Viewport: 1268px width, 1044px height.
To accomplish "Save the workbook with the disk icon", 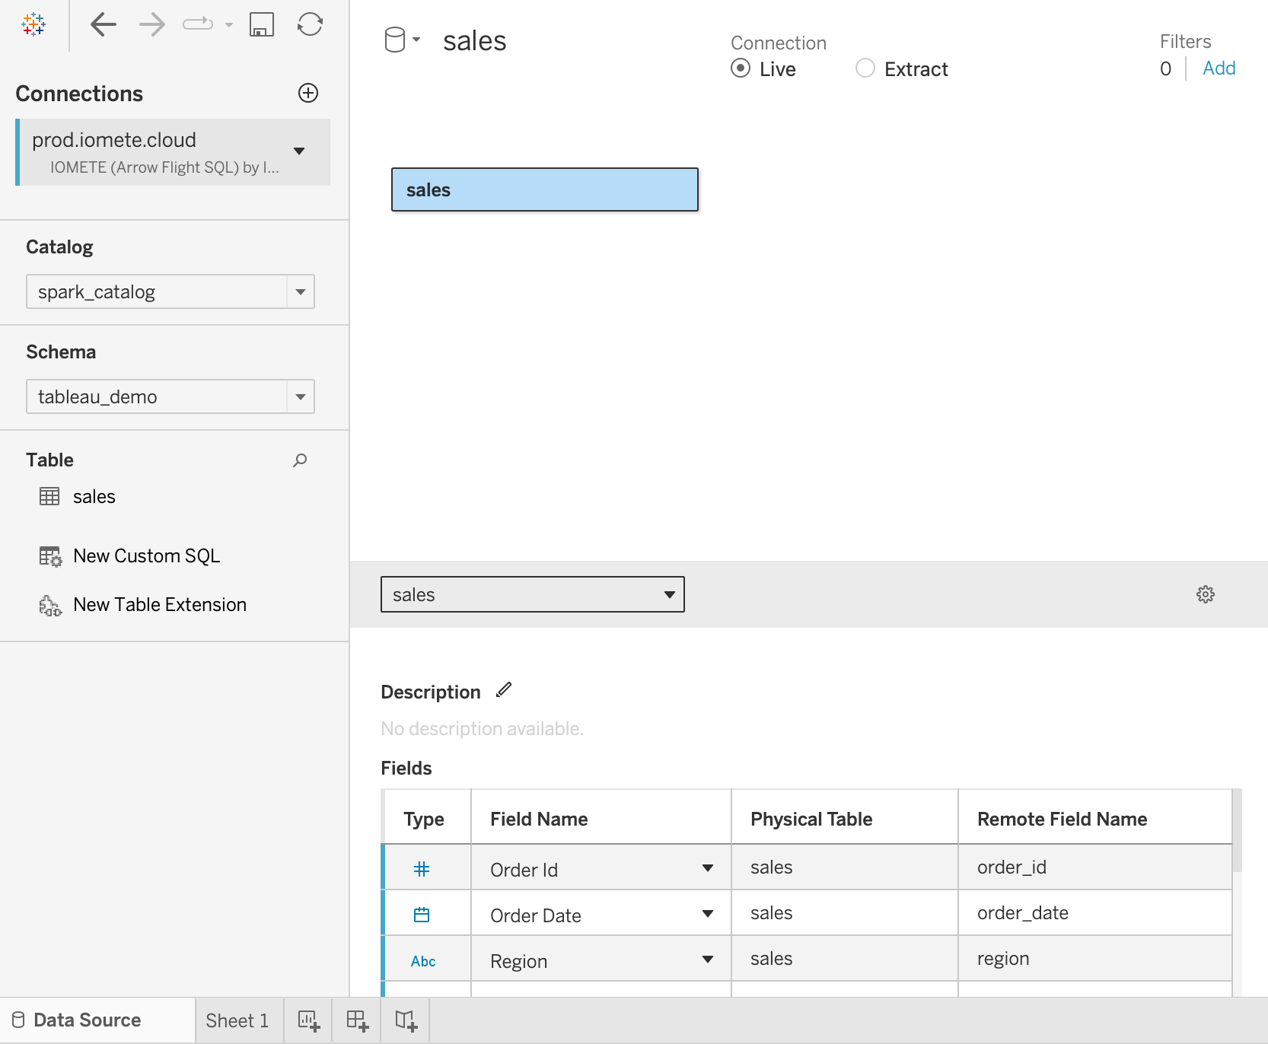I will (262, 24).
